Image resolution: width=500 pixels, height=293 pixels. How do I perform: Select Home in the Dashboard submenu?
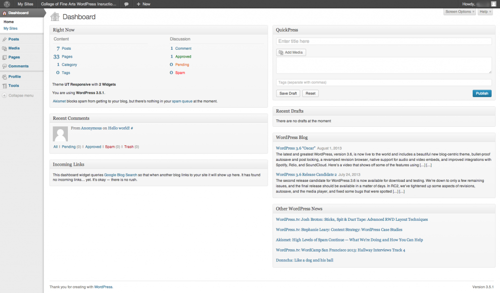click(9, 22)
